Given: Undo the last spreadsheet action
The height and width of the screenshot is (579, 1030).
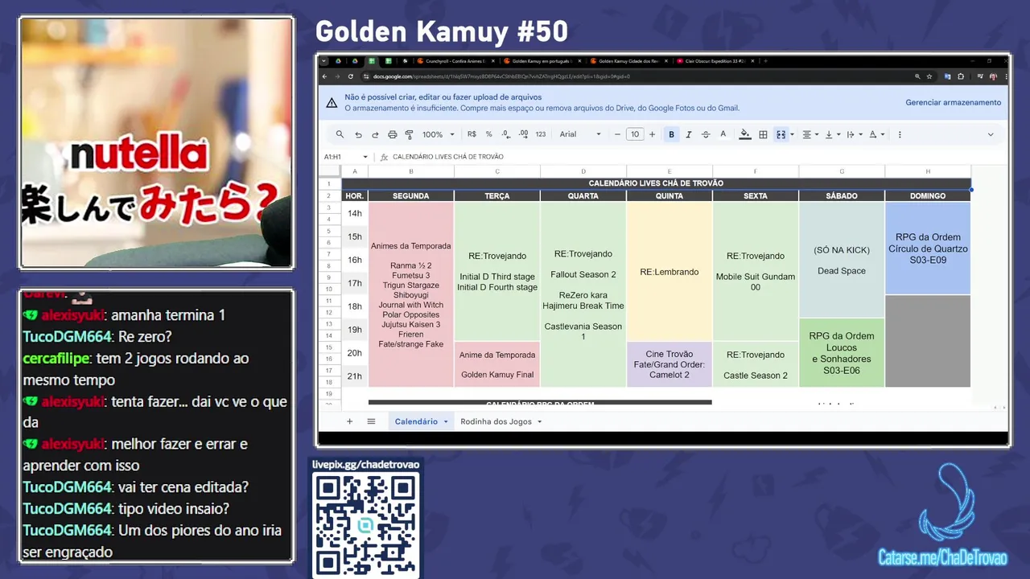Looking at the screenshot, I should [358, 134].
